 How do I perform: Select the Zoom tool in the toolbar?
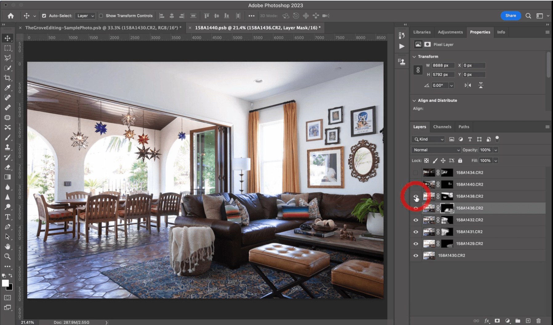coord(7,256)
